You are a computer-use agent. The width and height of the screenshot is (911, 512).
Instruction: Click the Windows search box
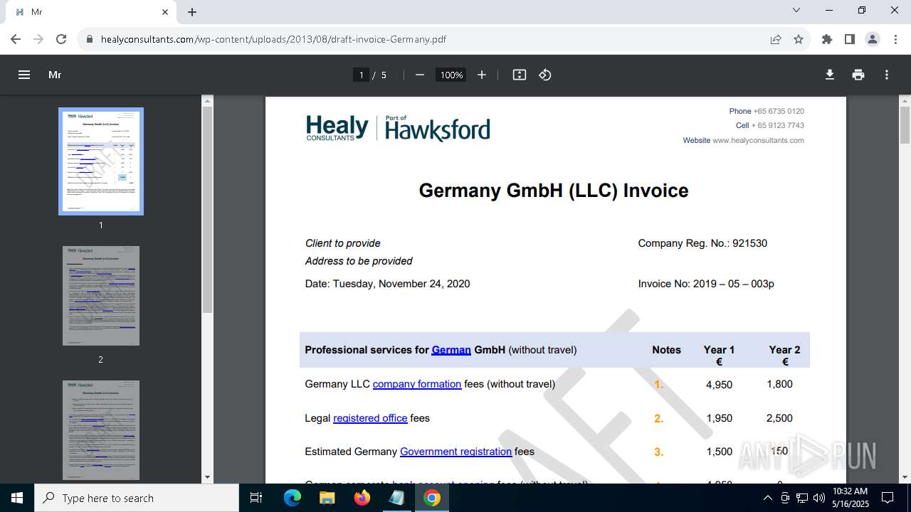click(137, 498)
